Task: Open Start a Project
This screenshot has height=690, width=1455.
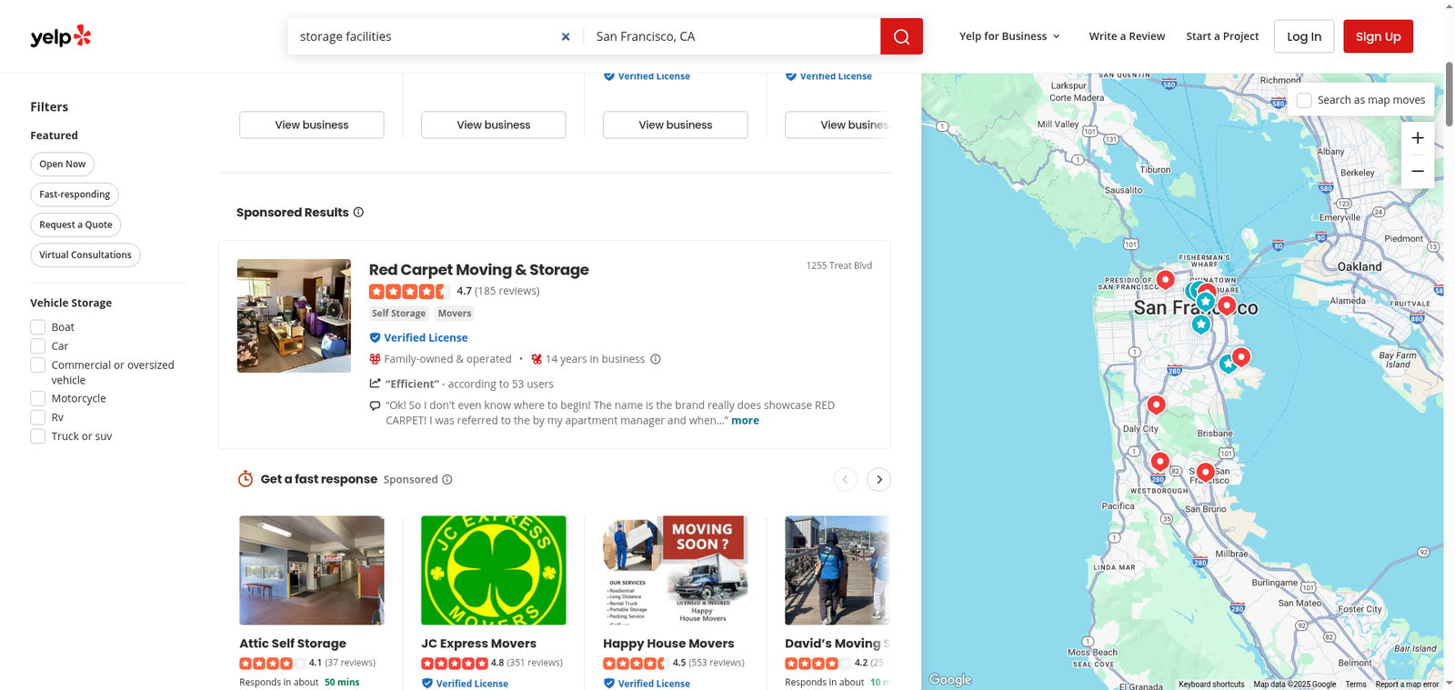Action: [1222, 36]
